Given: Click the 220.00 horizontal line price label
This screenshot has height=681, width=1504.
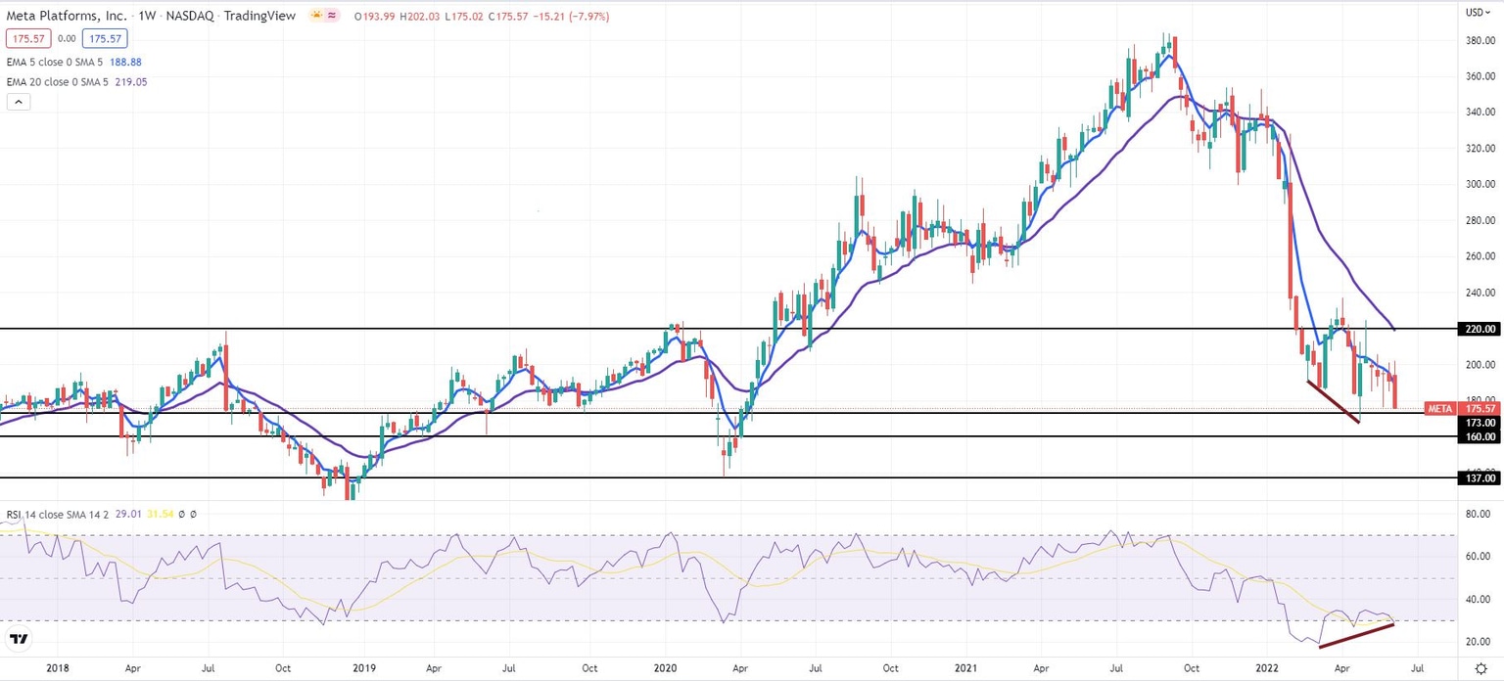Looking at the screenshot, I should 1479,329.
